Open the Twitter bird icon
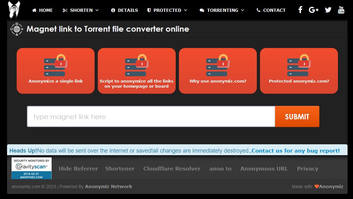The width and height of the screenshot is (353, 199). click(x=328, y=10)
